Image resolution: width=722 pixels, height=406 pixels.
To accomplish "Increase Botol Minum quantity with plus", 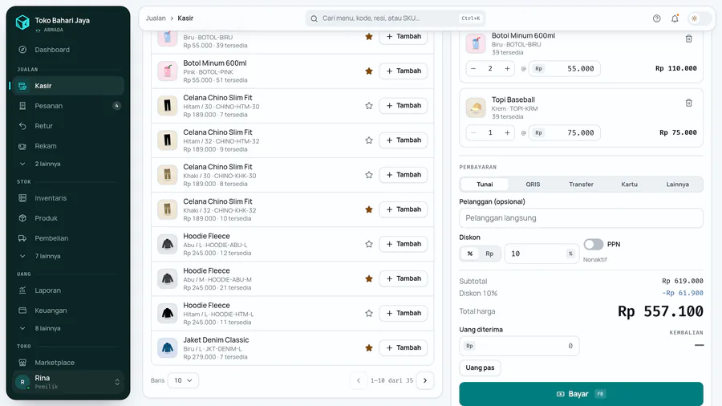I will (x=507, y=68).
